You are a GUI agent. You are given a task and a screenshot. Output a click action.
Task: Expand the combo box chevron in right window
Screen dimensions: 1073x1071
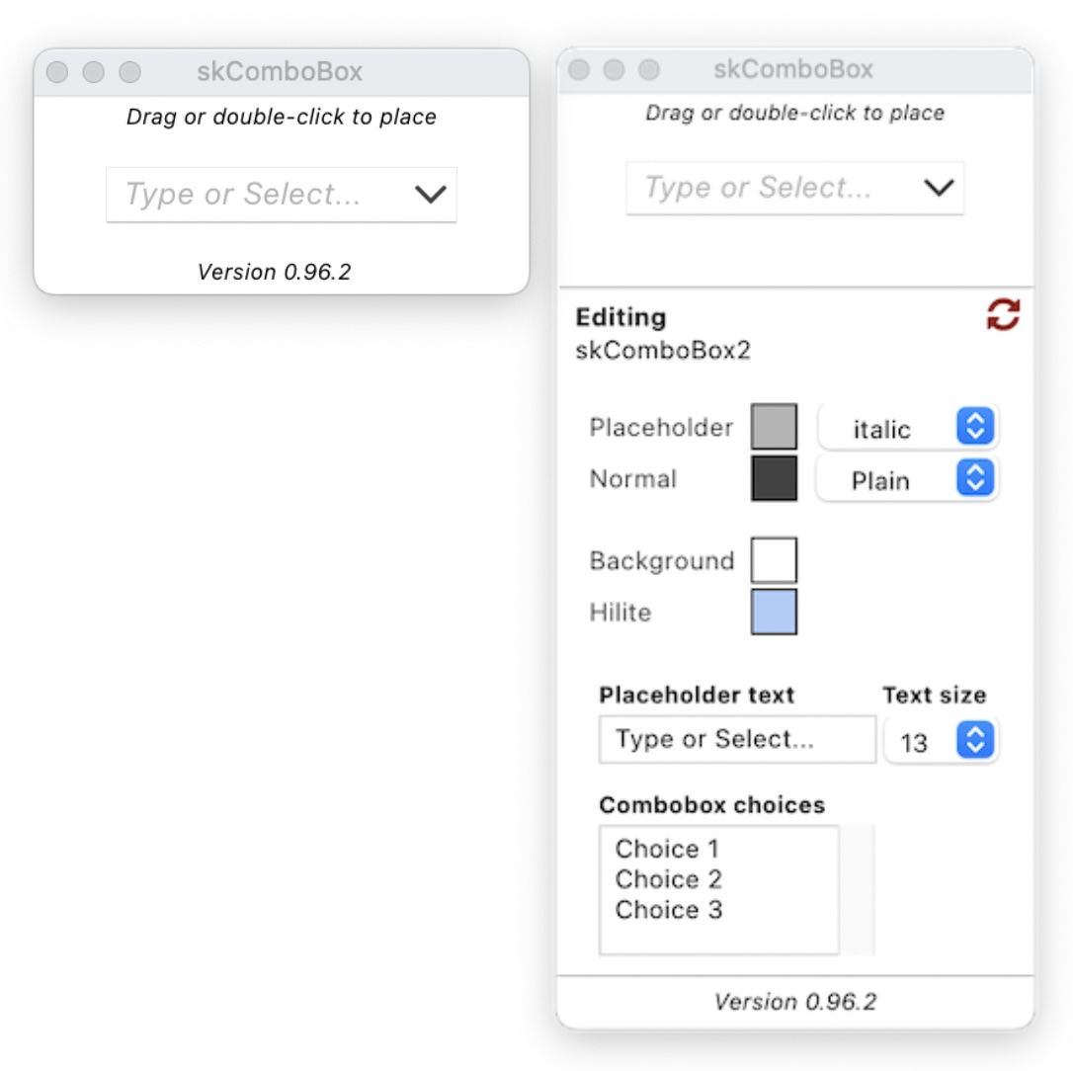(x=938, y=188)
